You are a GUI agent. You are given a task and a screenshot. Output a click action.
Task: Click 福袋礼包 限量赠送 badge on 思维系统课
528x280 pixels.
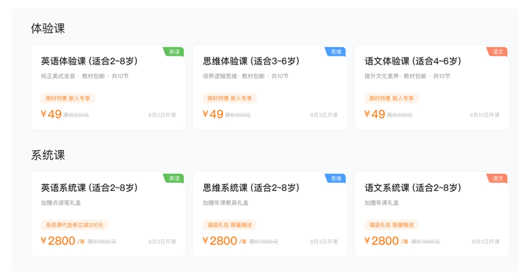230,225
